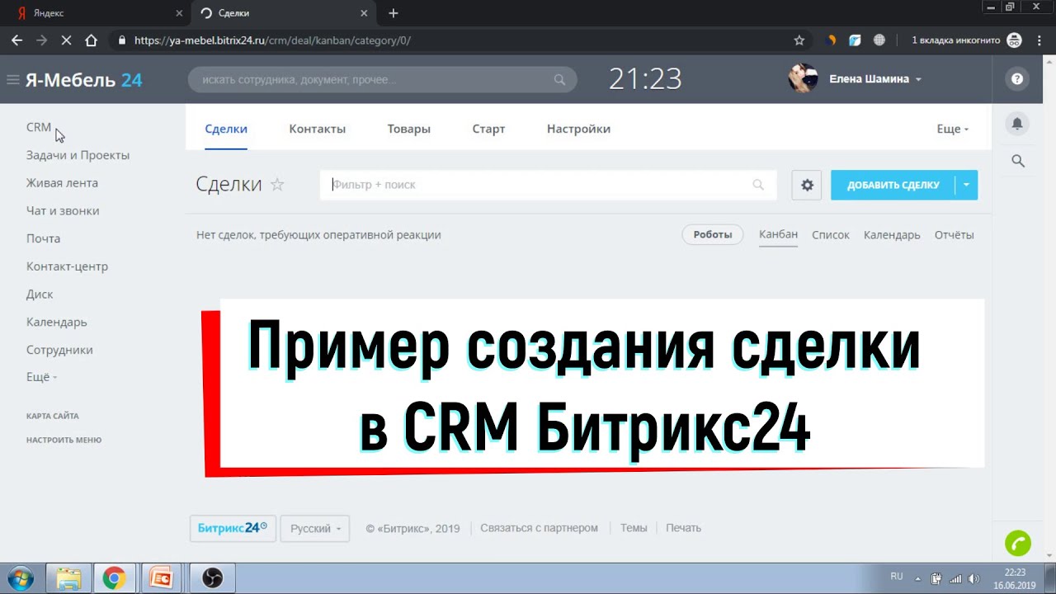The width and height of the screenshot is (1056, 594).
Task: Open the Темы link in the footer
Action: click(634, 528)
